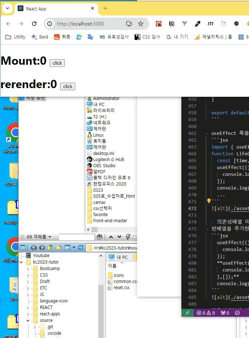Click the button next to Mount:0
Screen dimensions: 249x338
pos(57,63)
